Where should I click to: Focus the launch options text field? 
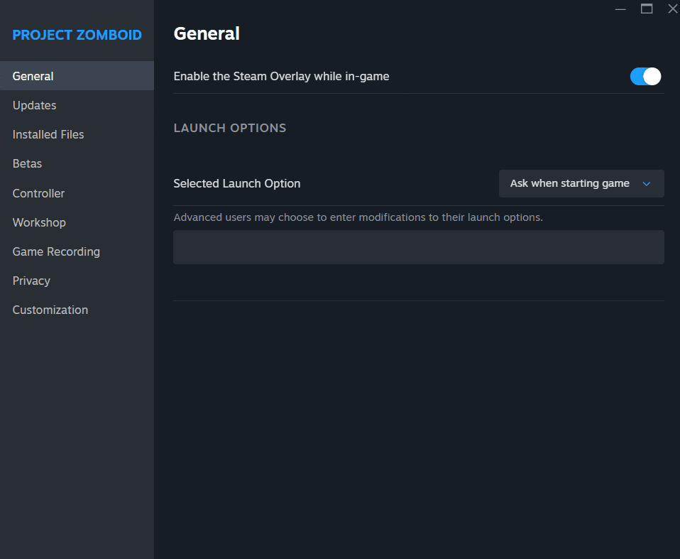(418, 247)
